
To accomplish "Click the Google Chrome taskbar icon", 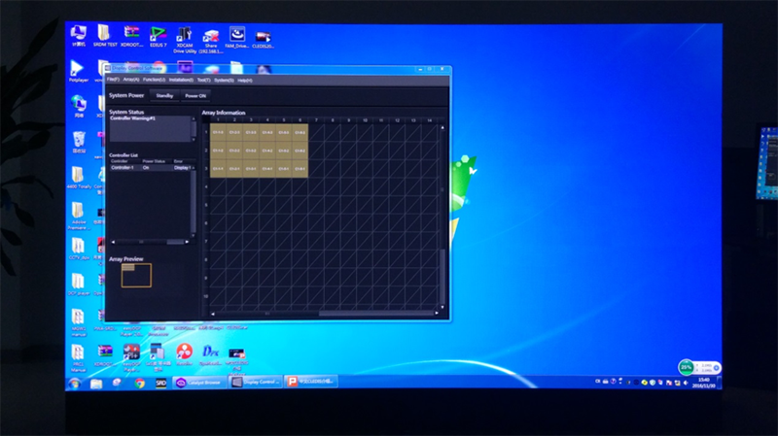I will [x=139, y=383].
